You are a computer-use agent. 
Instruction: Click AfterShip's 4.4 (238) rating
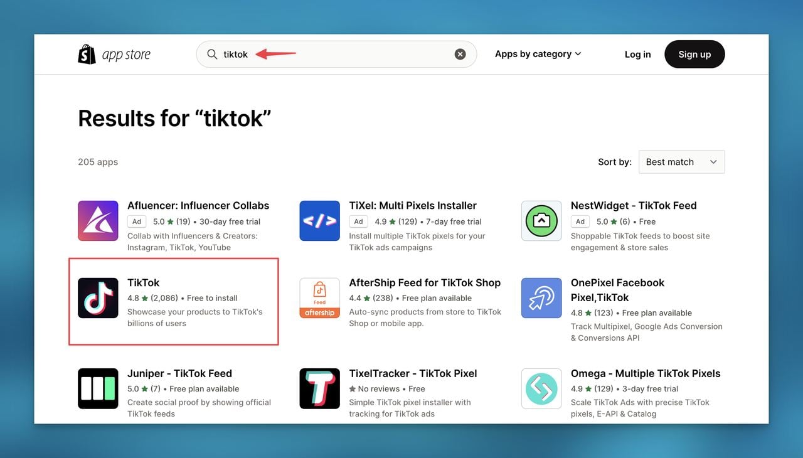coord(370,298)
